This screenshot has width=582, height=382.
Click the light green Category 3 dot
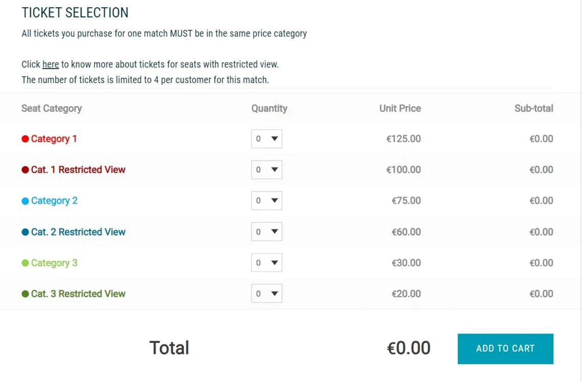[25, 263]
